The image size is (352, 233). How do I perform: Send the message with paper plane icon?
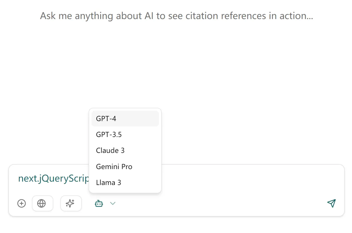[331, 203]
